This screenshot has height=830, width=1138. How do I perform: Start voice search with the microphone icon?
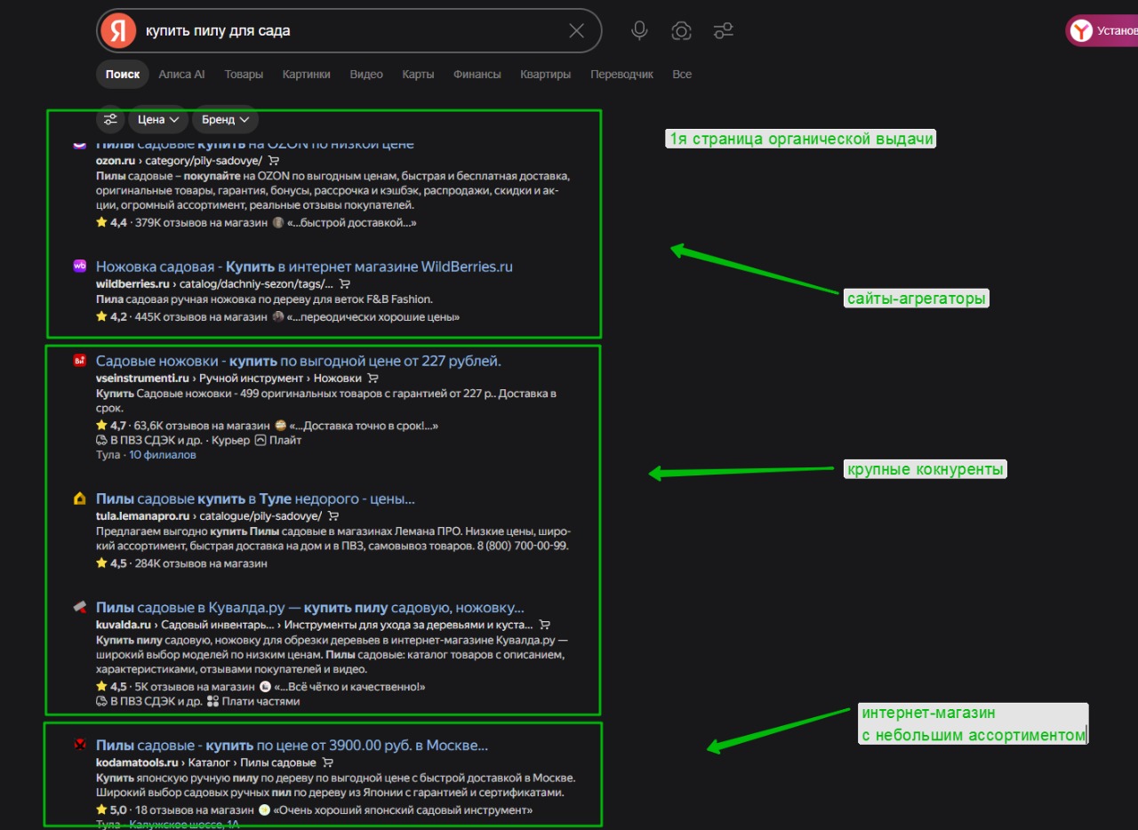click(639, 31)
